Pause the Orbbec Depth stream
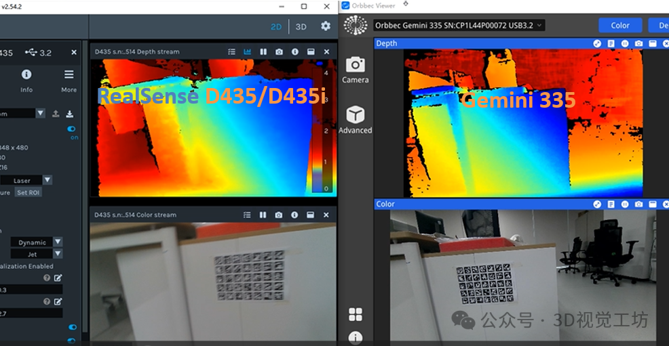The height and width of the screenshot is (346, 669). click(x=625, y=43)
